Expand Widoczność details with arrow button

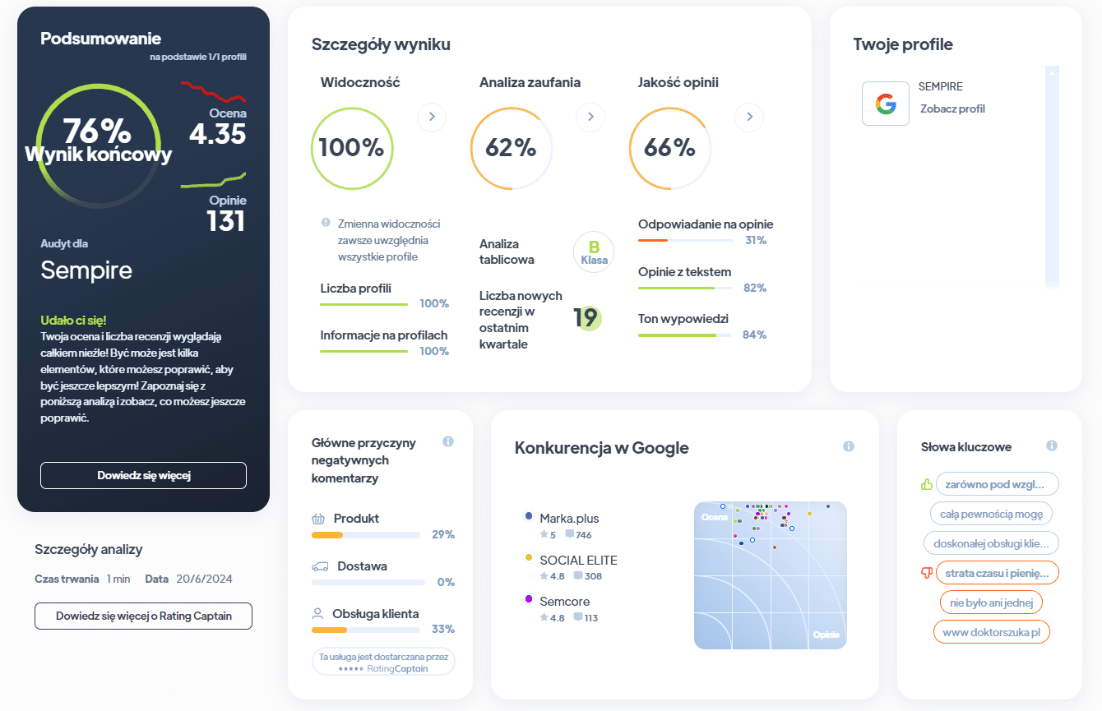(x=432, y=117)
